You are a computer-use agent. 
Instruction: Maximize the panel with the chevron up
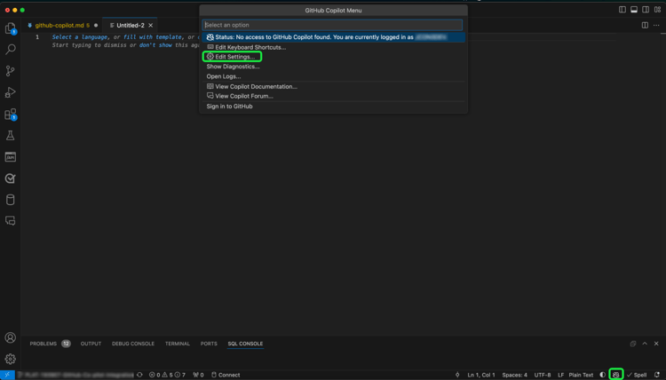point(645,344)
